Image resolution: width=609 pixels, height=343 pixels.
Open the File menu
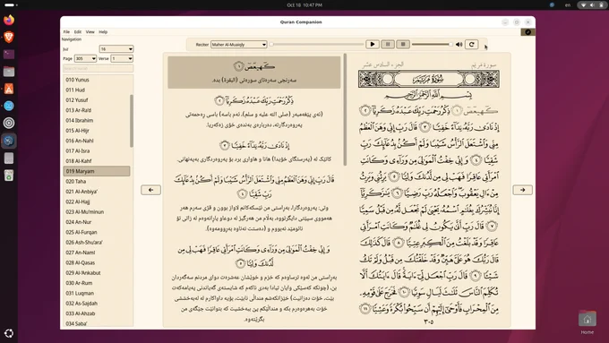pyautogui.click(x=66, y=32)
